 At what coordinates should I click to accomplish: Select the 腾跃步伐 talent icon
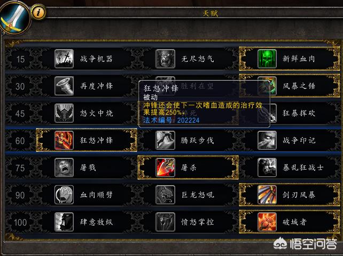tap(165, 140)
